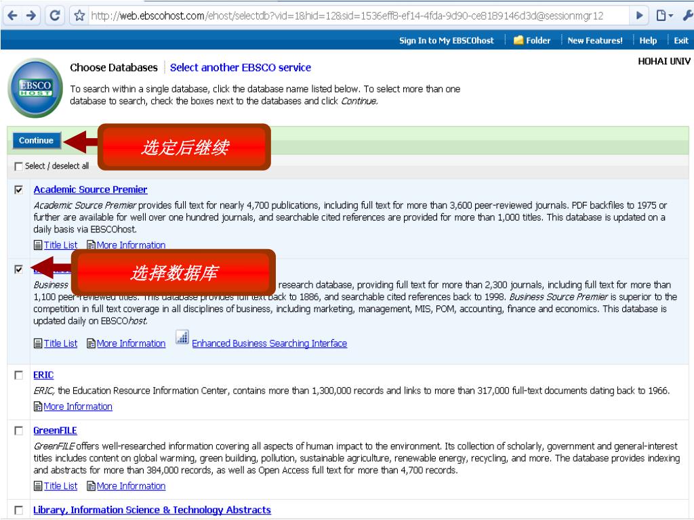Click the Title List icon under Academic Source Premier
The image size is (694, 520).
tap(38, 245)
